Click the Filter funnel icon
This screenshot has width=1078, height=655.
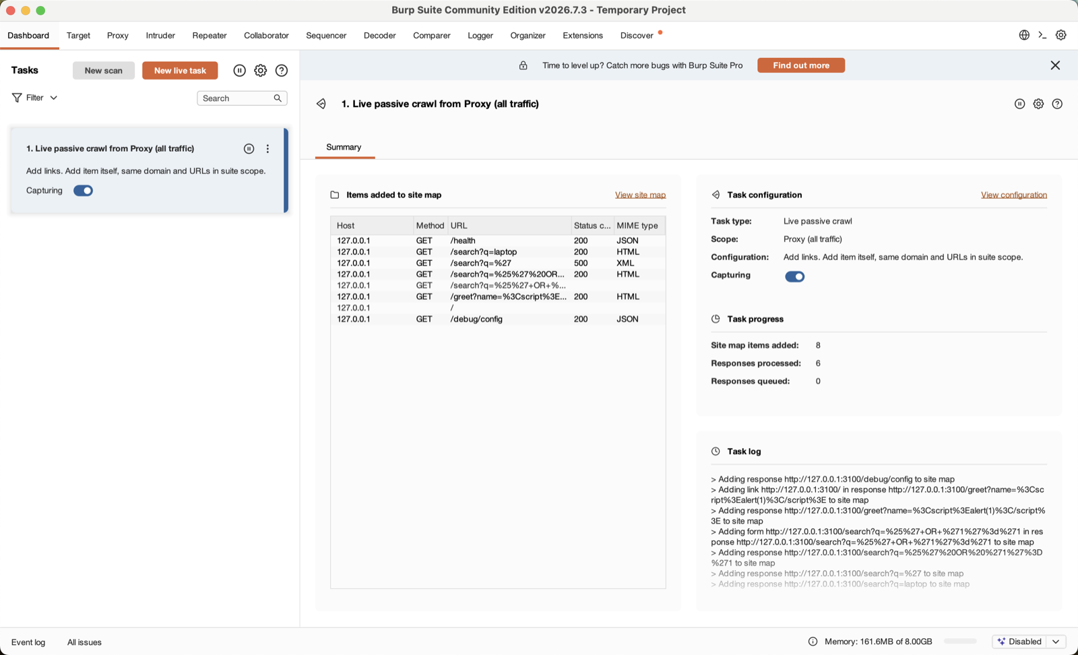(17, 98)
